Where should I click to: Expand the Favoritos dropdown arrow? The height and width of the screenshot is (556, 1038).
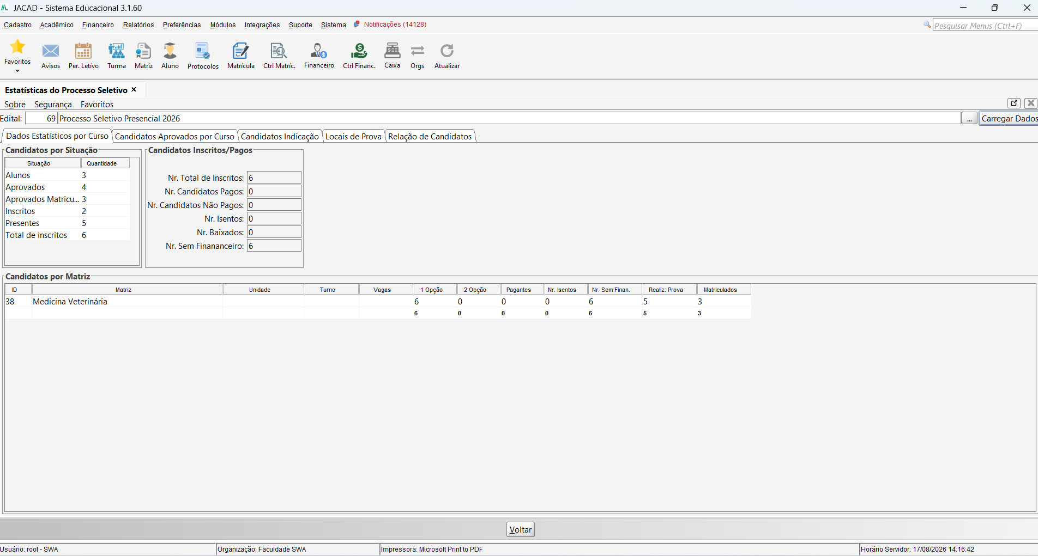[17, 71]
